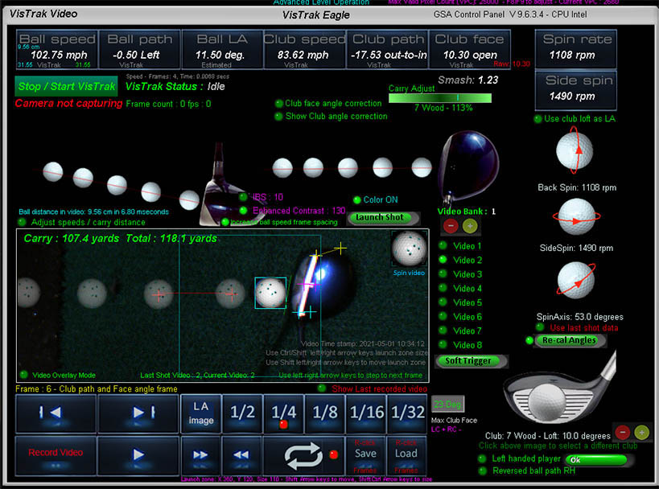The height and width of the screenshot is (489, 659).
Task: Click the SpinAxis ball icon
Action: (576, 280)
